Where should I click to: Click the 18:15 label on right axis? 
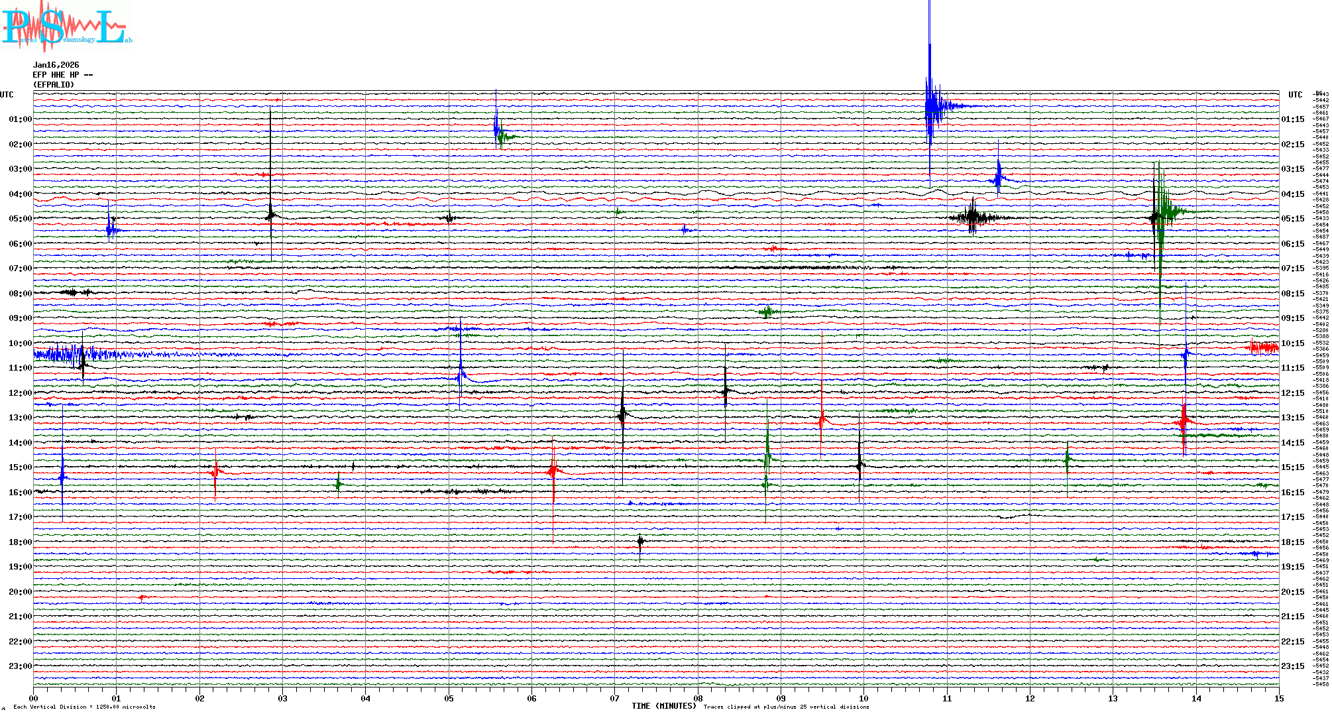pyautogui.click(x=1292, y=542)
